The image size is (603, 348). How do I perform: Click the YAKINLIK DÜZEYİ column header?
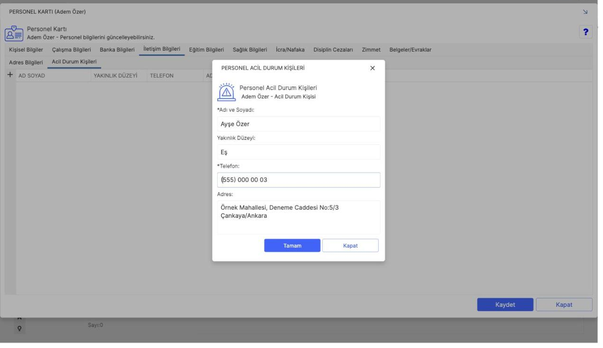pos(116,76)
